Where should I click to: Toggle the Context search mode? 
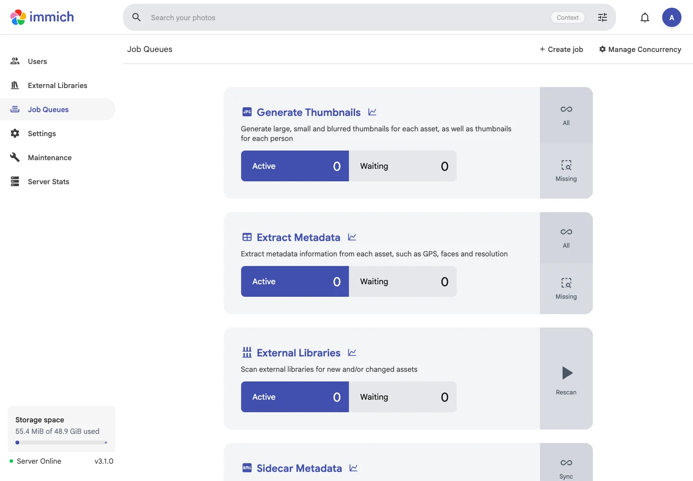pos(568,17)
